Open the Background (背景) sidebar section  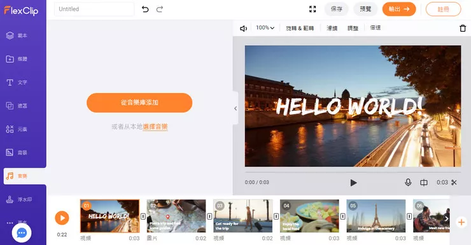(17, 152)
